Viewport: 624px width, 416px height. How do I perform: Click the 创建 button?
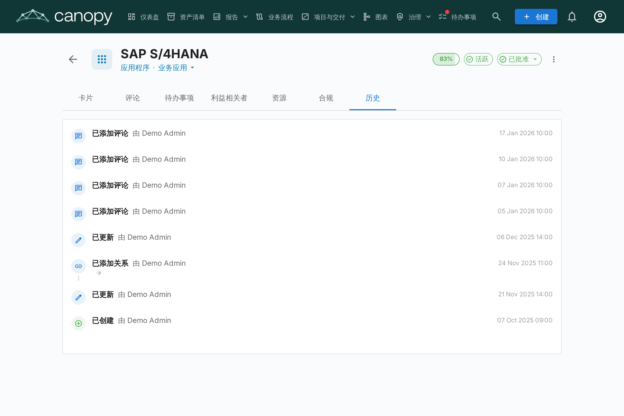pos(536,17)
